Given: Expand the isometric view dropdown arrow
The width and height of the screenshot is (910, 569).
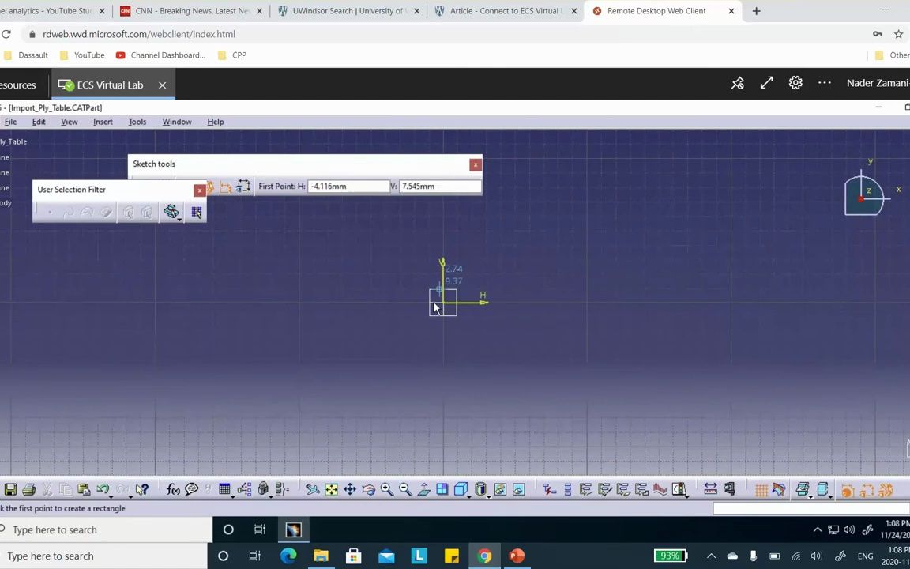Looking at the screenshot, I should 468,497.
